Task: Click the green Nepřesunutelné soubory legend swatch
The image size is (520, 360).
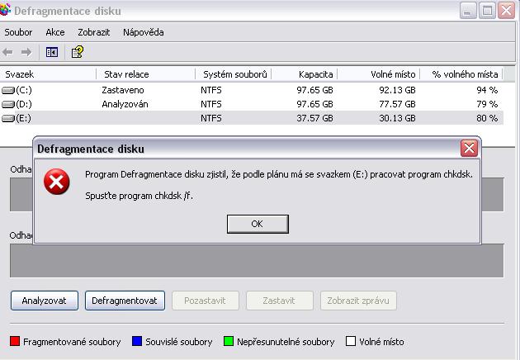Action: pos(229,341)
